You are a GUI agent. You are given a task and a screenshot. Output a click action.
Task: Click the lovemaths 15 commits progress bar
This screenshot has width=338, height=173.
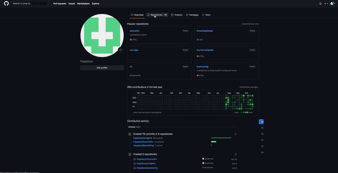214,142
